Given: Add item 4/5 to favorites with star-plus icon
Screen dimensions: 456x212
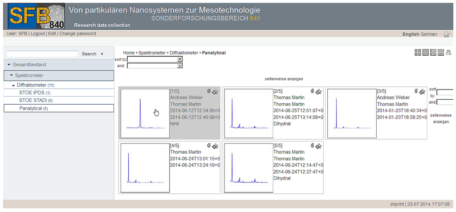Looking at the screenshot, I should click(215, 146).
